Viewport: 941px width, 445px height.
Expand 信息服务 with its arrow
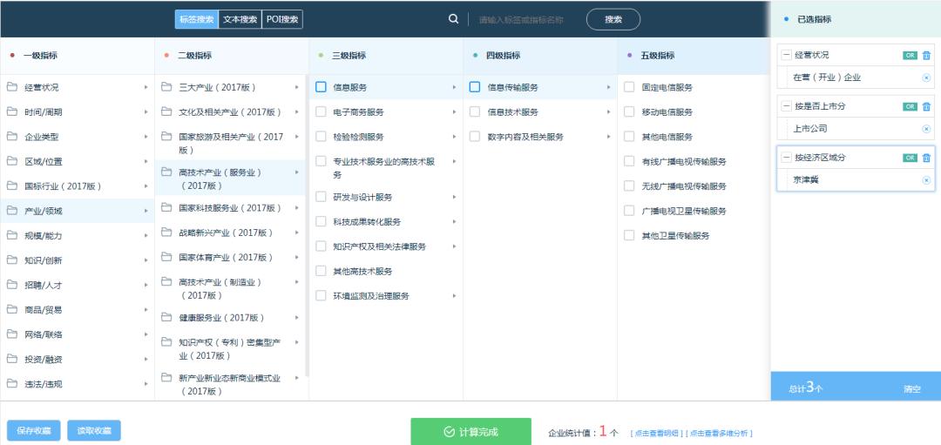coord(454,88)
